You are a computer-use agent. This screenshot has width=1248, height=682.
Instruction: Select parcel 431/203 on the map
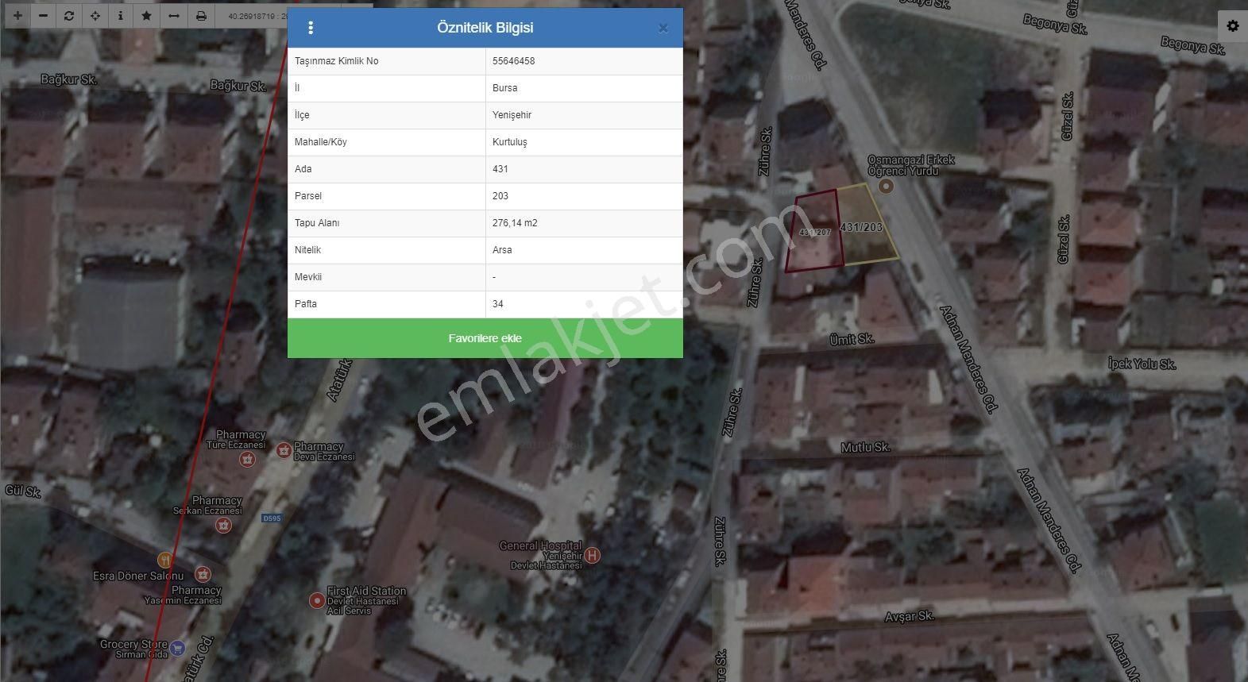(867, 224)
